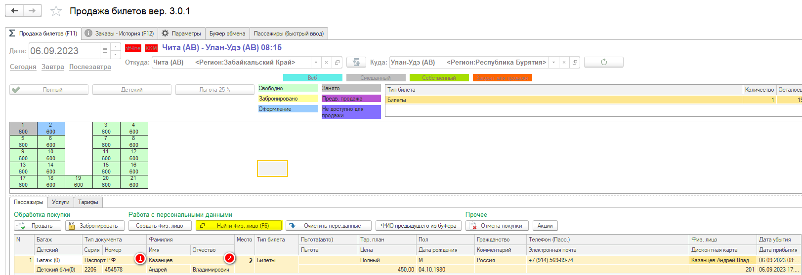802x275 pixels.
Task: Toggle the Детский ticket type
Action: pos(132,90)
